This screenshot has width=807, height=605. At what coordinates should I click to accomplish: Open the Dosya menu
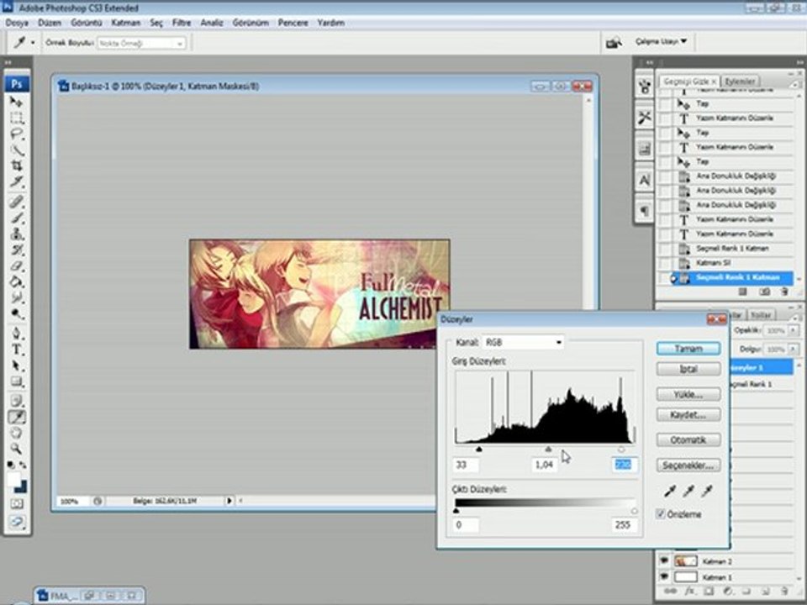point(17,23)
